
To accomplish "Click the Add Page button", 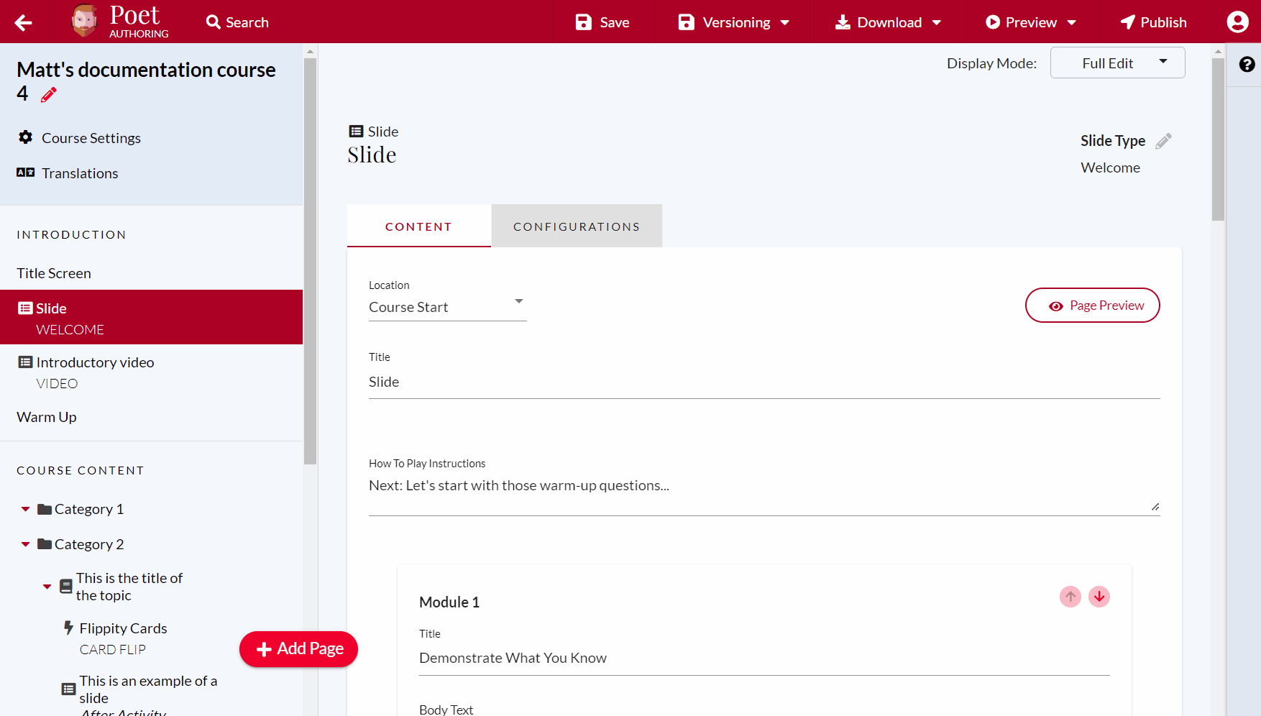I will click(x=298, y=648).
